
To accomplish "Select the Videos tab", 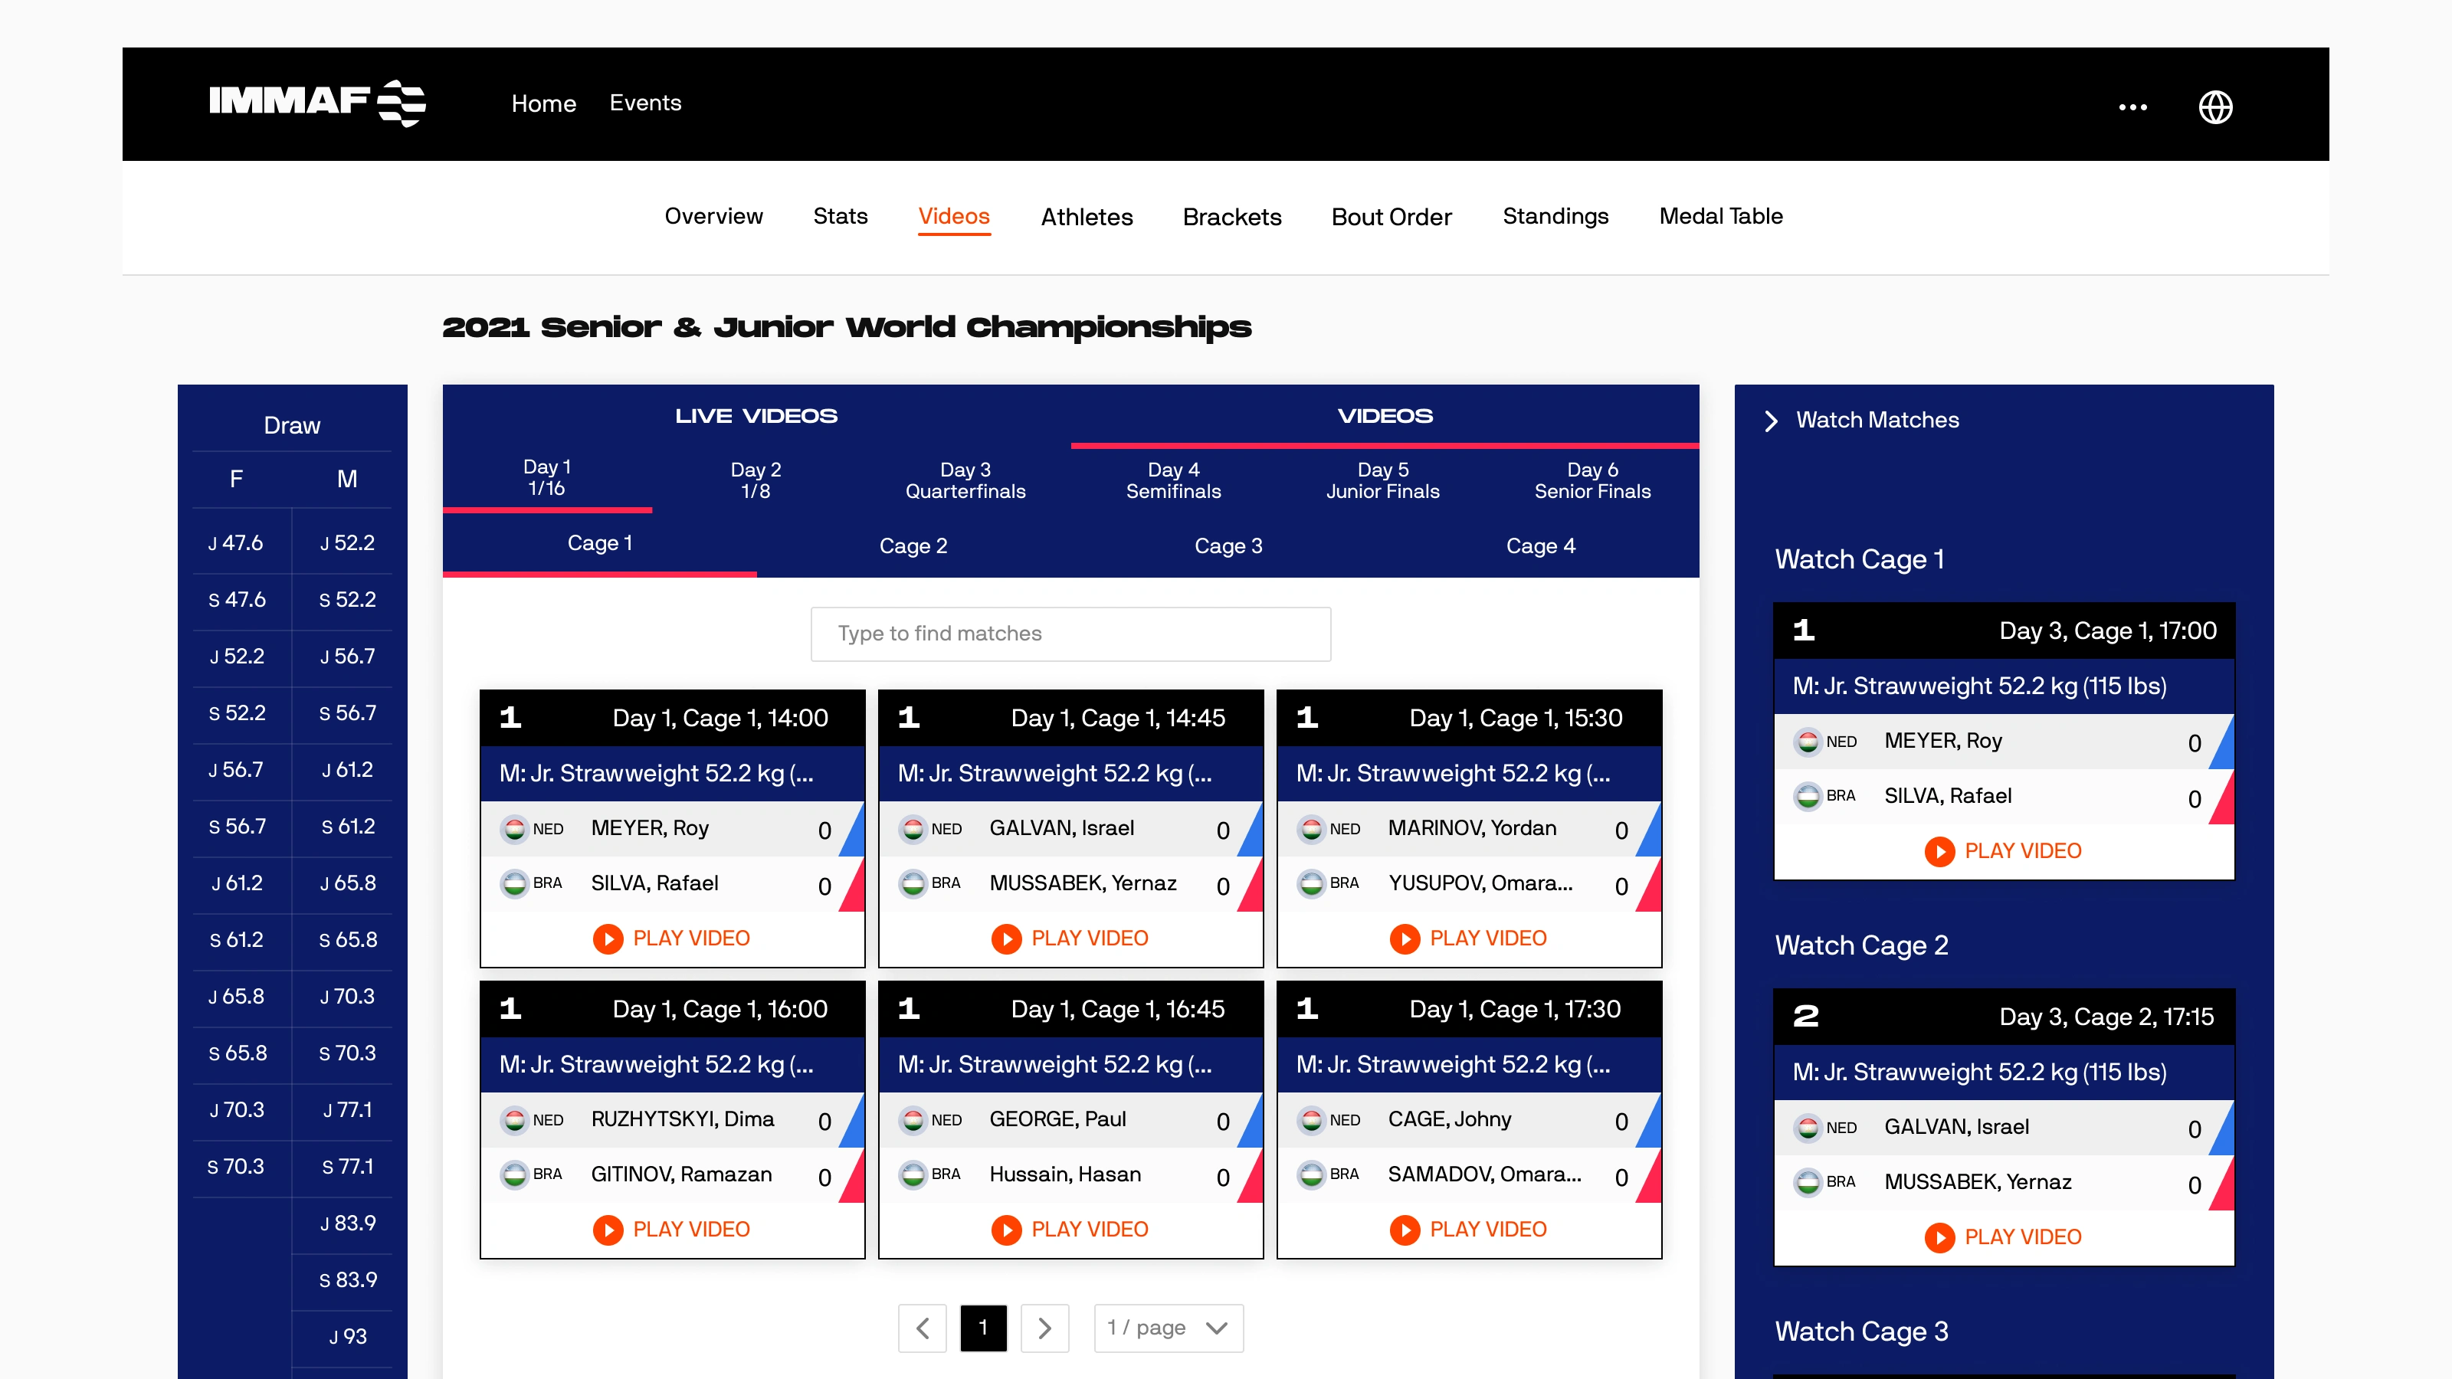I will [x=954, y=216].
